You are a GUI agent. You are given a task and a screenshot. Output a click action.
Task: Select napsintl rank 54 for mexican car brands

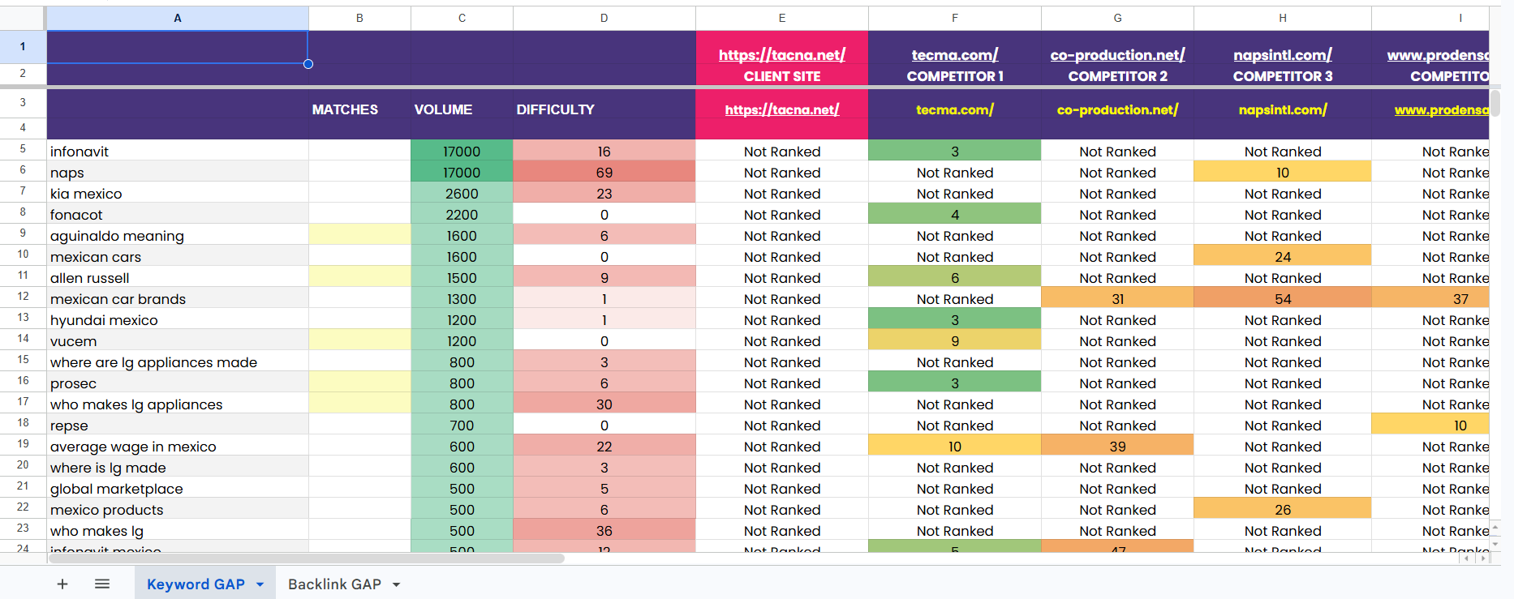(x=1283, y=298)
